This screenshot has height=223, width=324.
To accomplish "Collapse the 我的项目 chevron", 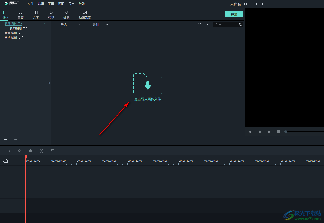I will tap(44, 23).
